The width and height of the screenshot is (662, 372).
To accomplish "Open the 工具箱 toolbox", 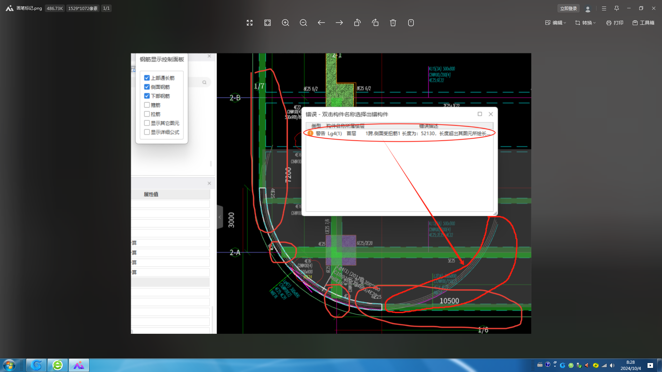I will [643, 23].
